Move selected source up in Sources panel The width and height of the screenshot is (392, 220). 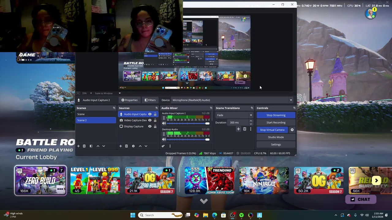click(x=140, y=146)
